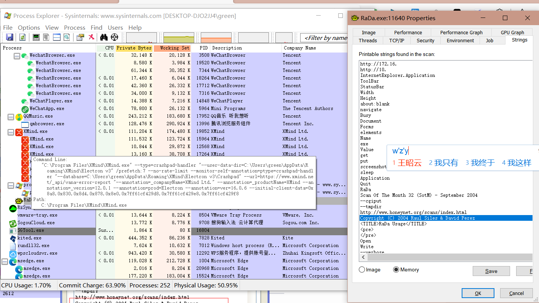Click the orange physical memory mini graph
The image size is (539, 303).
216,37
